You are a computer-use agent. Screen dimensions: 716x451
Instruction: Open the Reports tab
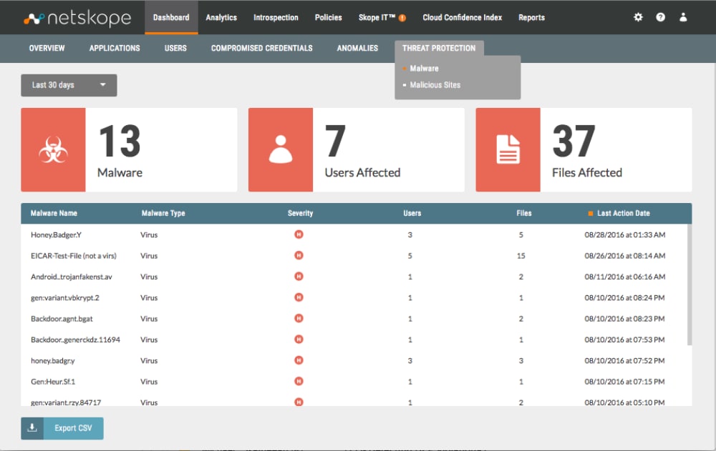coord(531,17)
